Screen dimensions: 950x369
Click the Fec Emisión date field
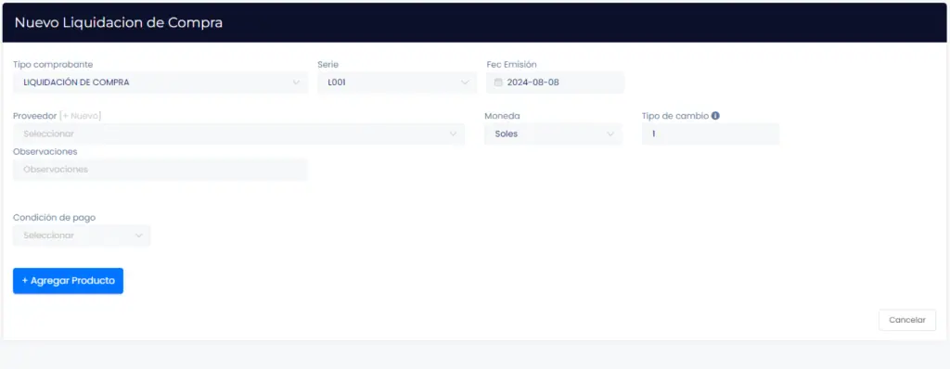tap(555, 83)
